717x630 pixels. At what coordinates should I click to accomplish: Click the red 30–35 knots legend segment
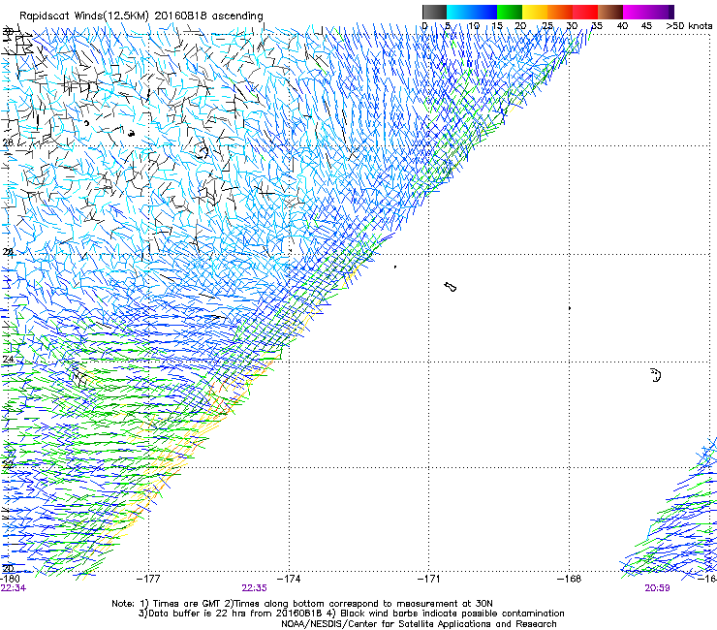point(585,12)
